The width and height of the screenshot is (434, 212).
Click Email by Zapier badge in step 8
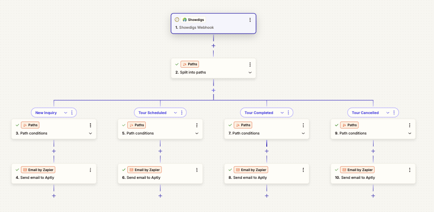(251, 170)
